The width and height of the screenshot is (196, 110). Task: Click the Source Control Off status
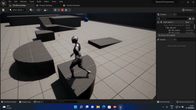click(185, 102)
